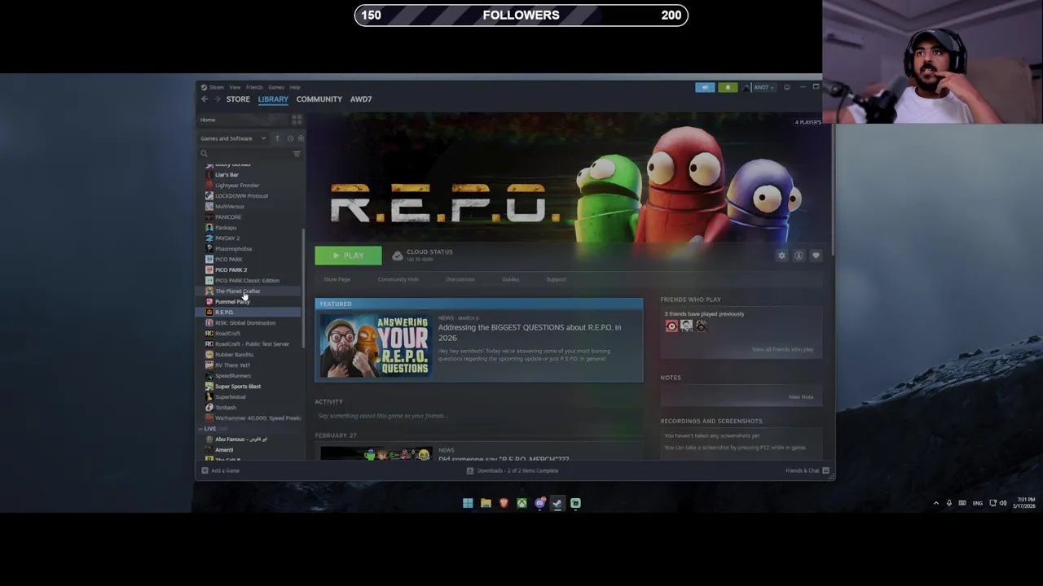Click the activity status input field
The height and width of the screenshot is (586, 1043).
(x=479, y=416)
